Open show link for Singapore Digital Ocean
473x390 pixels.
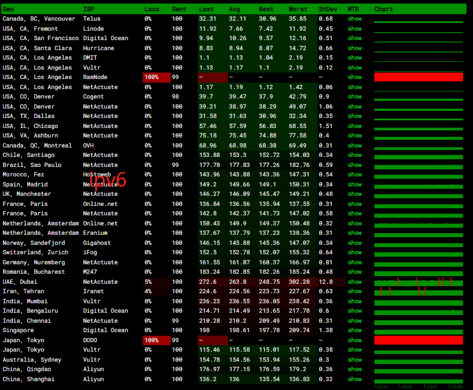354,330
